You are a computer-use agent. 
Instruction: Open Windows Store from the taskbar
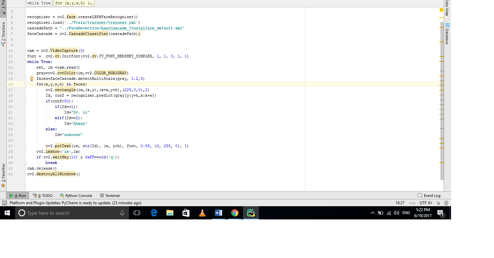tap(186, 213)
